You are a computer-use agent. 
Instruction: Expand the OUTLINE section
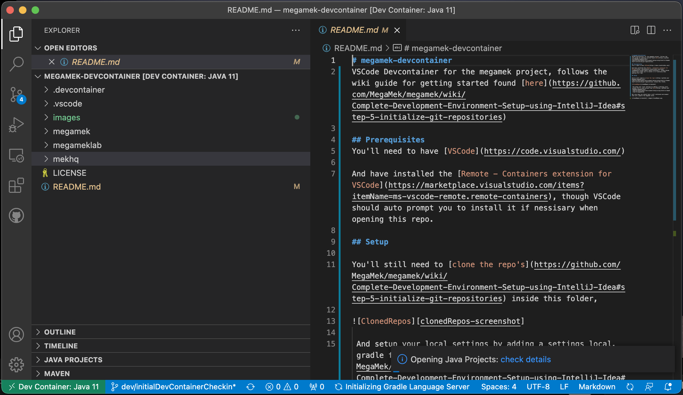click(x=60, y=332)
